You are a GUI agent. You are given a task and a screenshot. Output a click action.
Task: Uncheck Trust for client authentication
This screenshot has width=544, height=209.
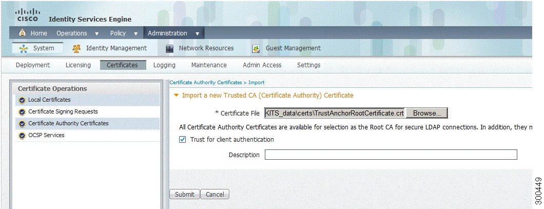[x=183, y=140]
